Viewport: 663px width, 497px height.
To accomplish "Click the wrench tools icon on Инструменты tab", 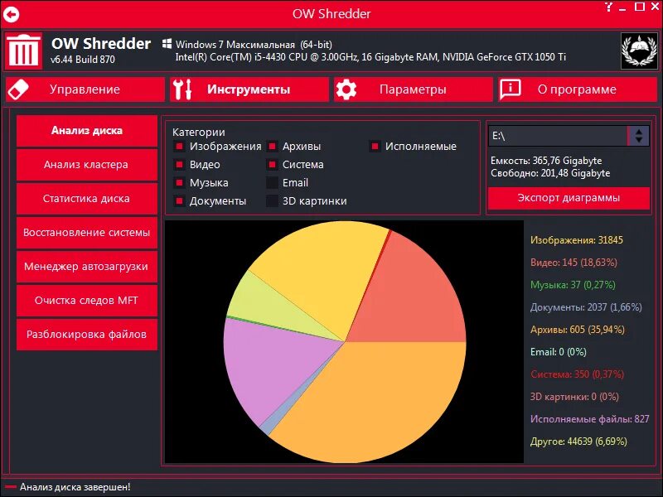I will tap(182, 89).
